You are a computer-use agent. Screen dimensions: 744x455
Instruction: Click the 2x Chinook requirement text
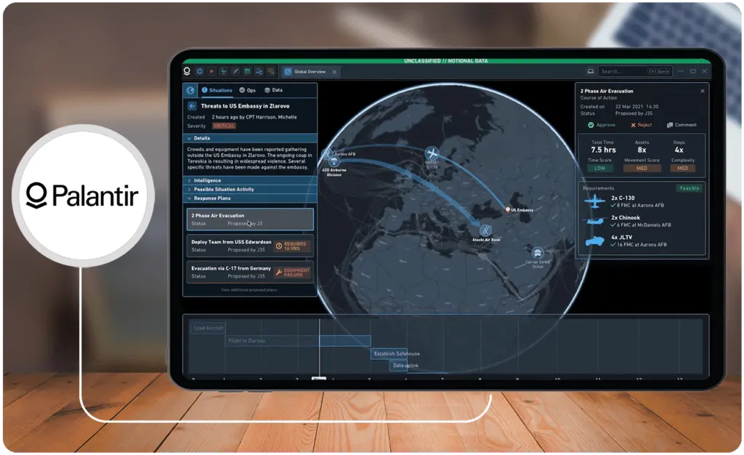point(626,218)
